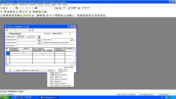Click the 1С:Предприятие taskbar button
The width and height of the screenshot is (176, 99).
click(50, 97)
